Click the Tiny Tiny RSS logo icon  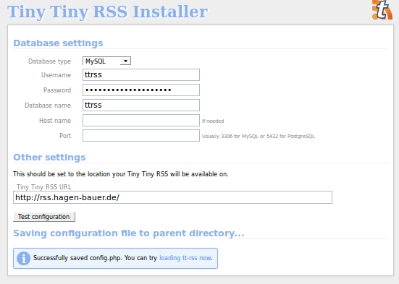382,10
